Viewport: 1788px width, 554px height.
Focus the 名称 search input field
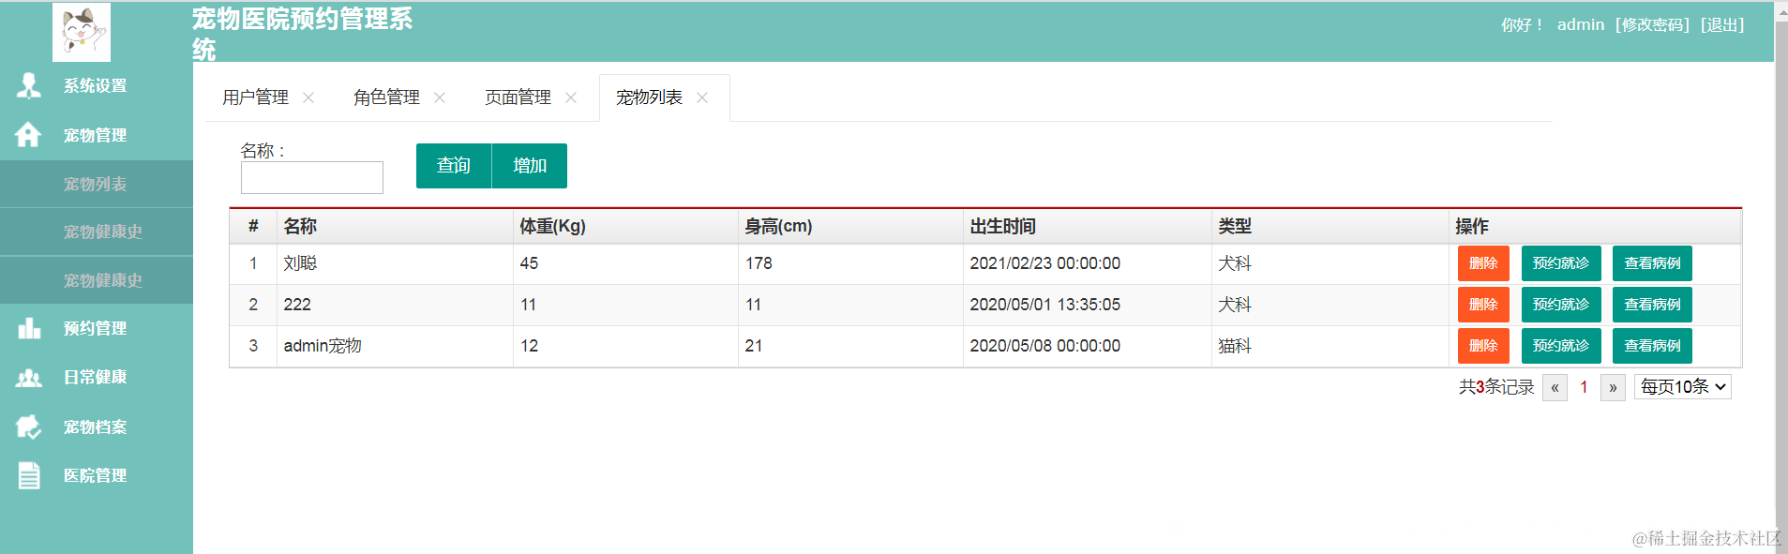[312, 177]
